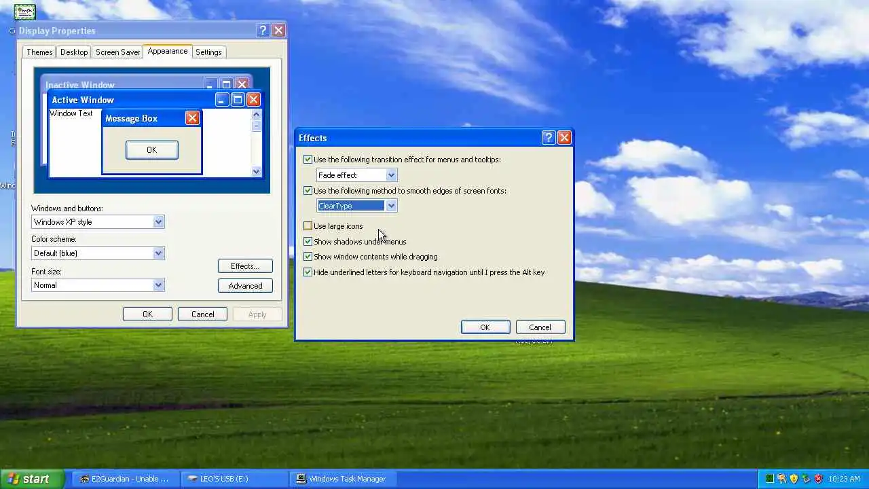Click the preview Inactive Window title
Screen dimensions: 869x489
point(80,86)
